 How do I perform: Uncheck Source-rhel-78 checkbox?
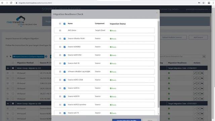(64, 64)
